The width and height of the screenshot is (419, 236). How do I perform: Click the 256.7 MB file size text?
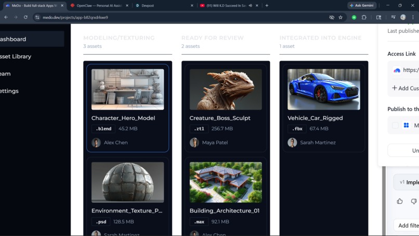[222, 129]
